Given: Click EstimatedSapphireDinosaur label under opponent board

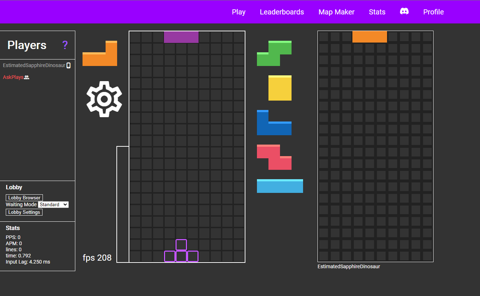Looking at the screenshot, I should coord(349,266).
